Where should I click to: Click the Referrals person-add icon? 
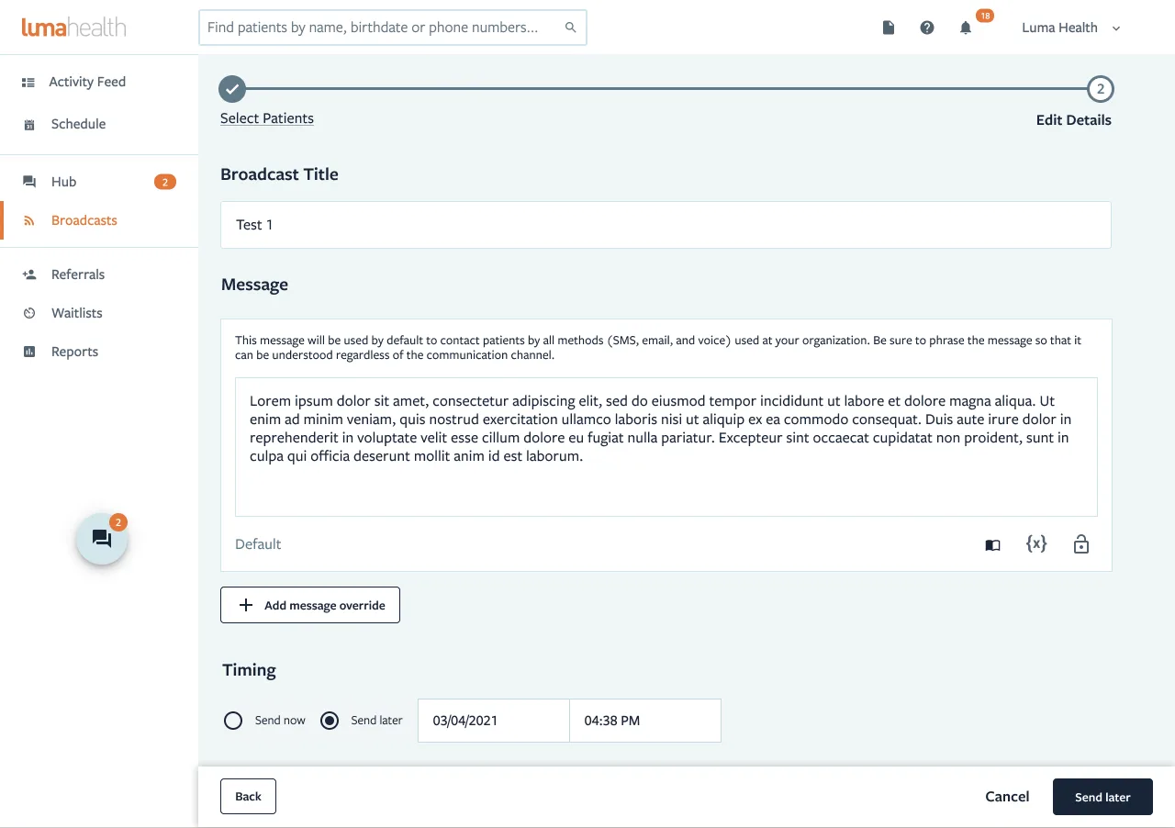point(29,274)
